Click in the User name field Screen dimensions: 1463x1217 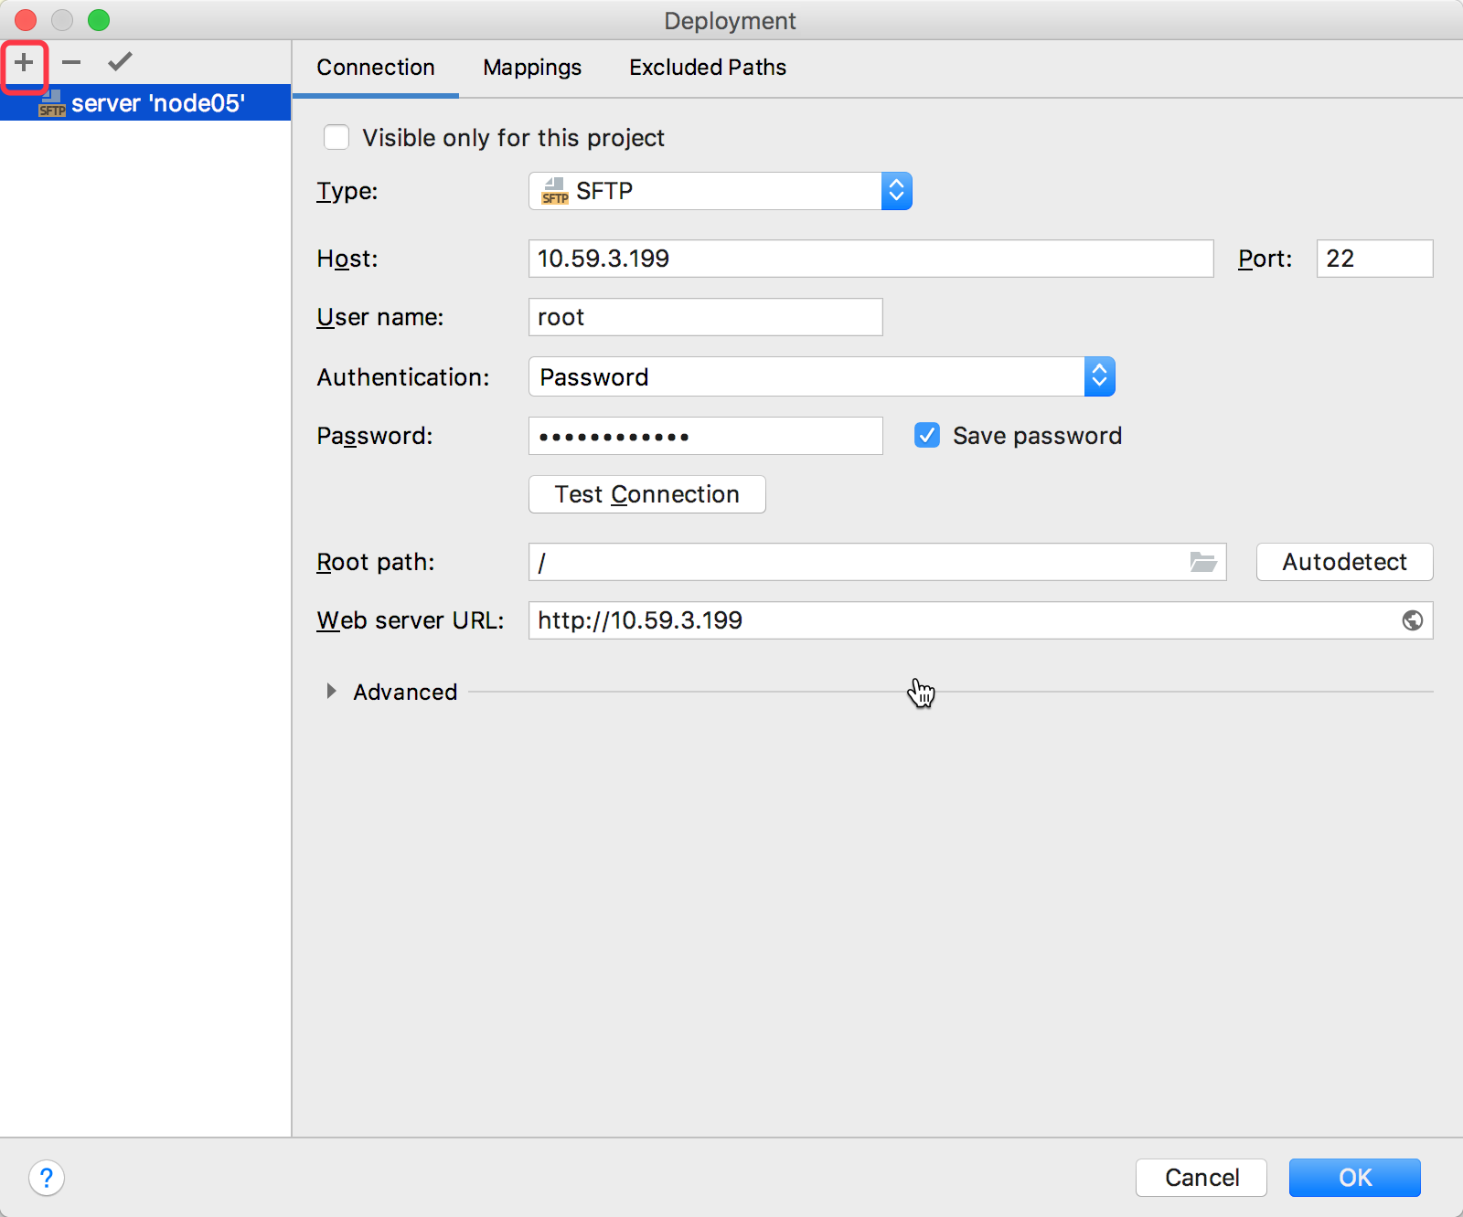point(705,317)
